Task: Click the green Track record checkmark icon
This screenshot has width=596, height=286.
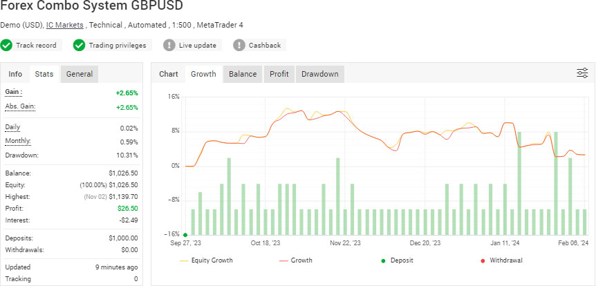Action: pyautogui.click(x=6, y=45)
